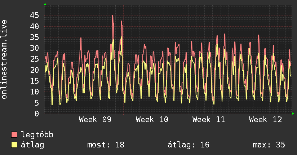
Task: Click the 20 y-axis tick label
Action: point(35,70)
